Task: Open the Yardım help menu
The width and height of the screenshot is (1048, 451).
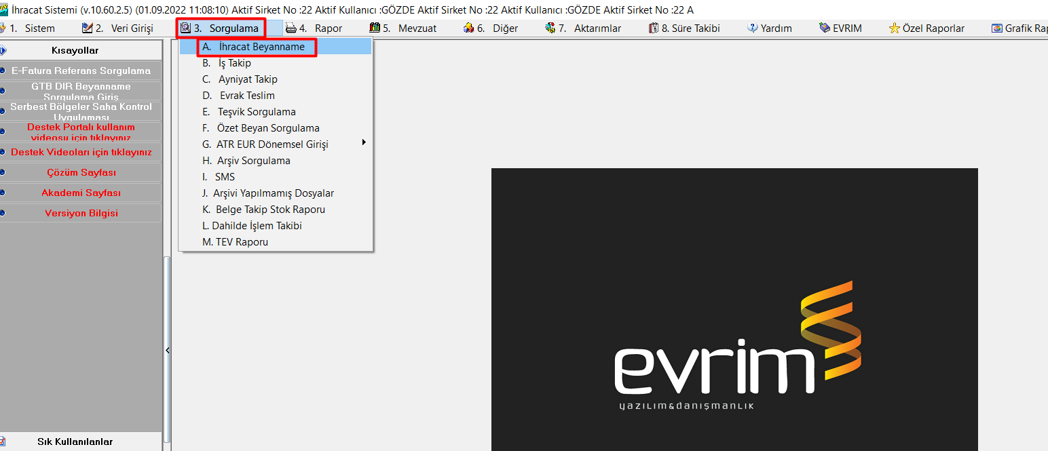Action: 770,28
